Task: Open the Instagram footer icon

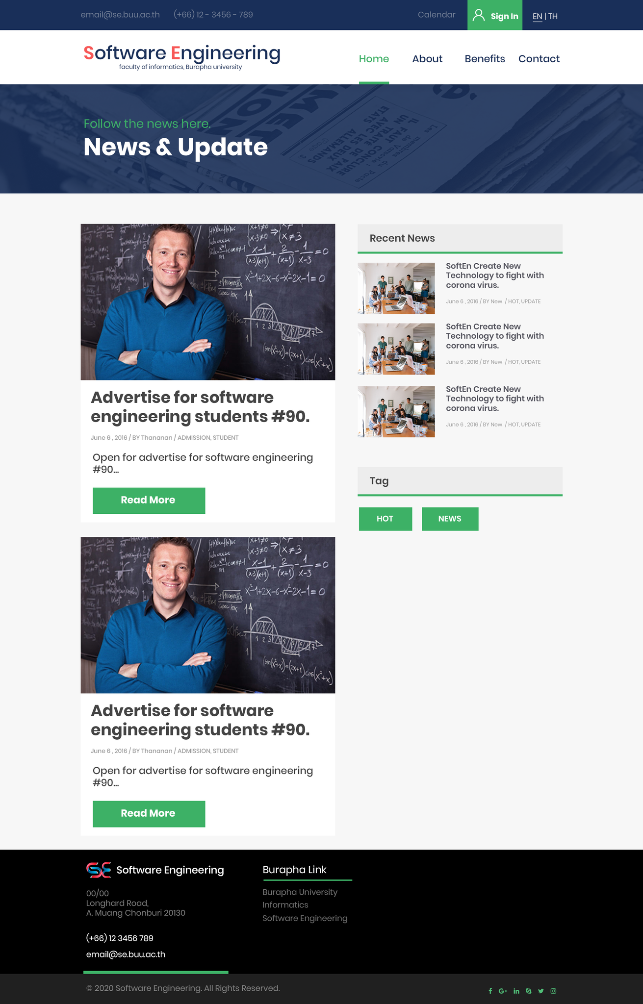Action: [x=553, y=991]
